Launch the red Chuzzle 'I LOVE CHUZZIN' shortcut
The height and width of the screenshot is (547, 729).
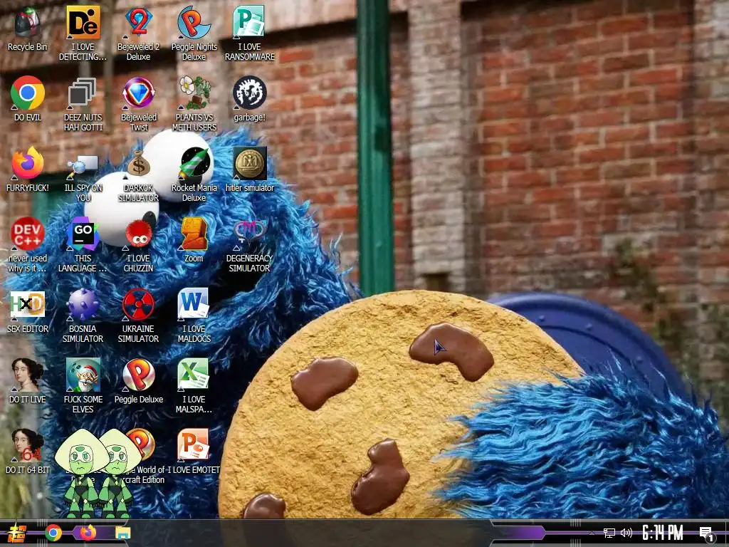[x=139, y=245]
